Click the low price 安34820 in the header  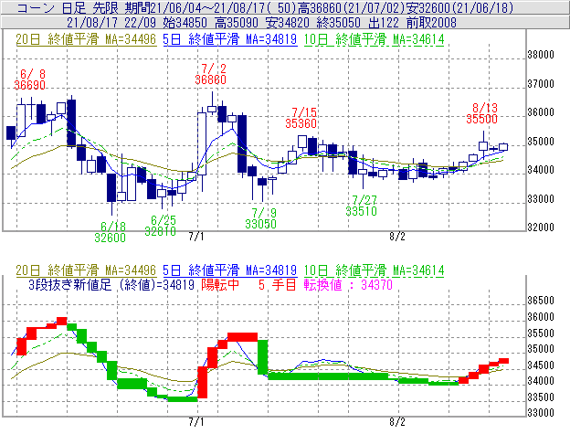[288, 23]
